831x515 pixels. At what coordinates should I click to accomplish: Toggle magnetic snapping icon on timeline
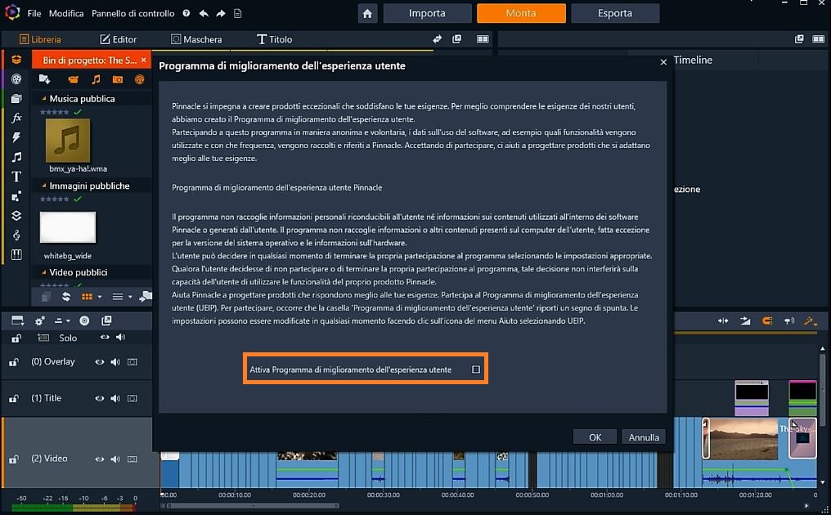(x=767, y=320)
